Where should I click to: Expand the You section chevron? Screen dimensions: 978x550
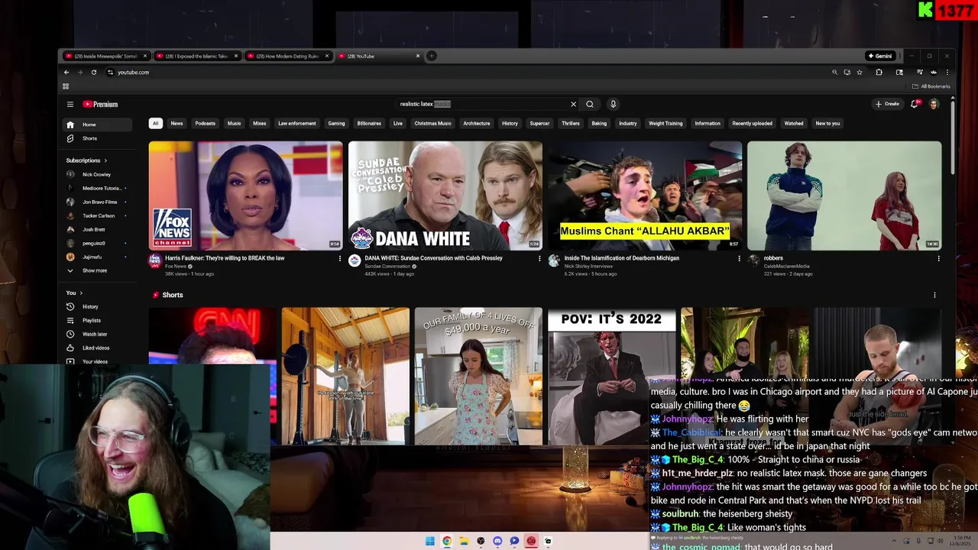(x=81, y=293)
